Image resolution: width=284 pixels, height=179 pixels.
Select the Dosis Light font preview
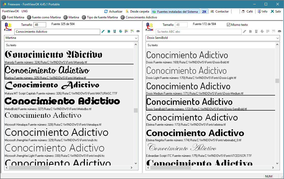coord(211,72)
